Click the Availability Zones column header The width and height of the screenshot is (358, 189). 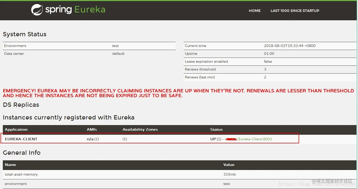(x=140, y=130)
